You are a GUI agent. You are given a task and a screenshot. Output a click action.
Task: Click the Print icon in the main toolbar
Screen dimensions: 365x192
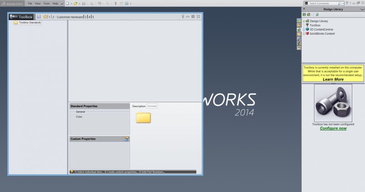point(92,4)
